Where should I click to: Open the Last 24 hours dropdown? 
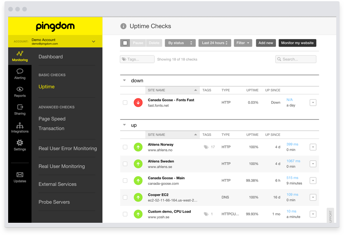[x=215, y=43]
